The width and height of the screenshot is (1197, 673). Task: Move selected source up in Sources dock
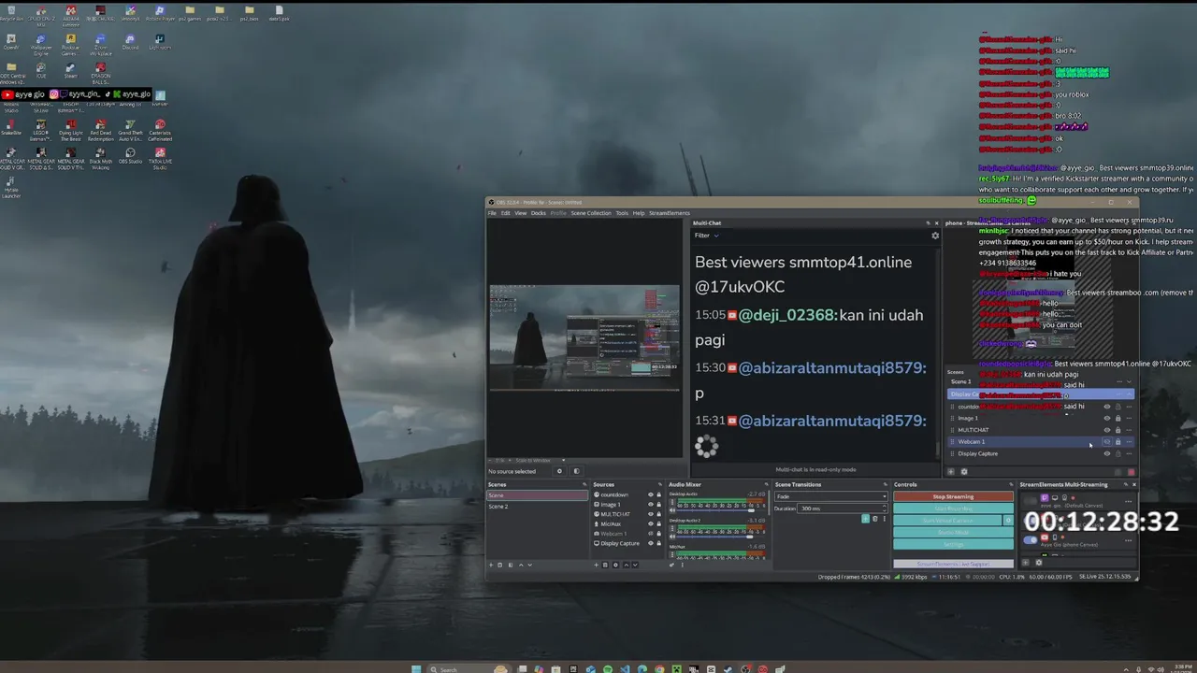pyautogui.click(x=627, y=565)
